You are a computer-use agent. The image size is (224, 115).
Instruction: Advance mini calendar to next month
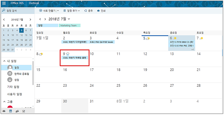(x=30, y=20)
